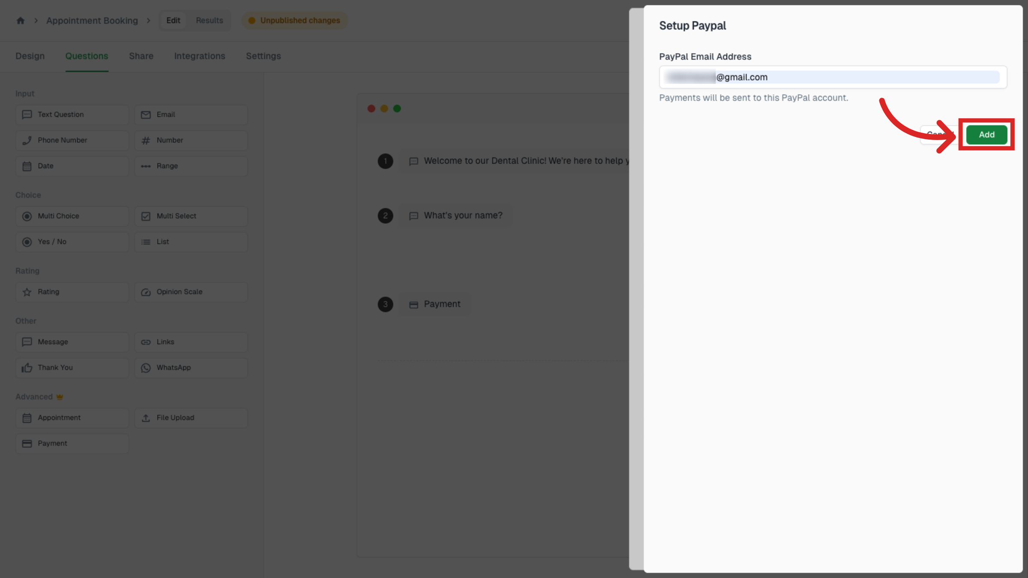This screenshot has width=1028, height=578.
Task: Click the green dot in preview window
Action: click(397, 109)
